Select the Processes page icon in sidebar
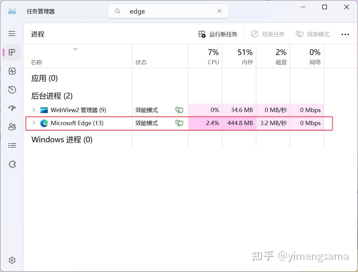Screen dimensions: 358x272 pos(12,52)
